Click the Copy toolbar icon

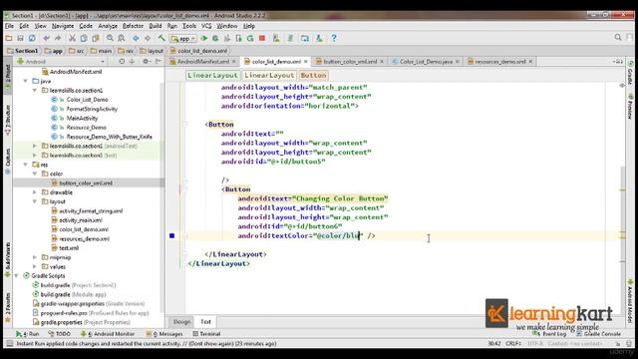point(84,38)
